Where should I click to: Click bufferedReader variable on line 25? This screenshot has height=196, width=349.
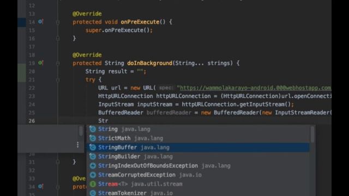pos(169,113)
